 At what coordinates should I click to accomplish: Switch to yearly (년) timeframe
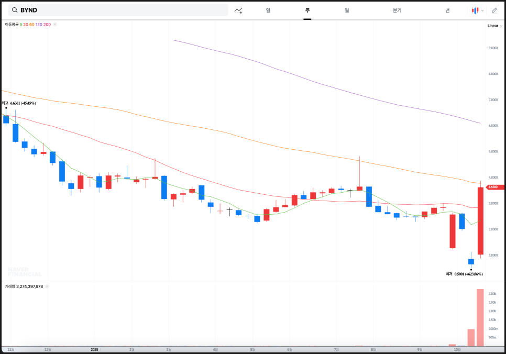[447, 10]
